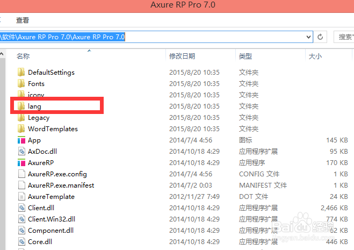
Task: Select the App file name
Action: tap(34, 140)
